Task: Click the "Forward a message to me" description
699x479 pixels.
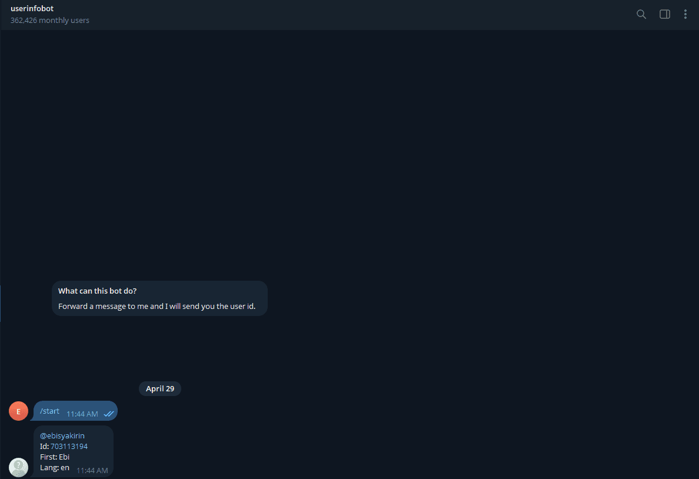Action: tap(157, 307)
